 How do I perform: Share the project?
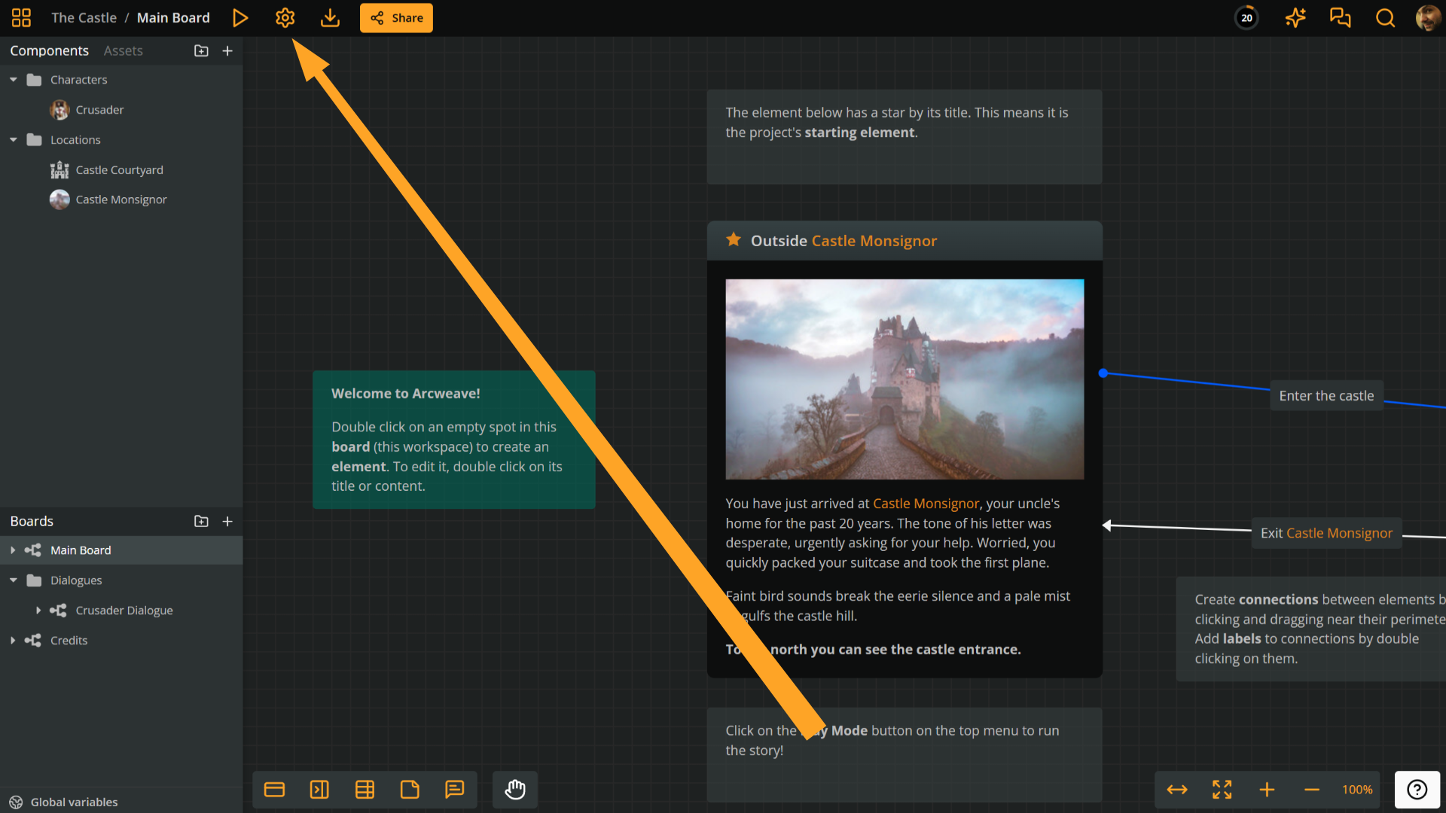396,17
